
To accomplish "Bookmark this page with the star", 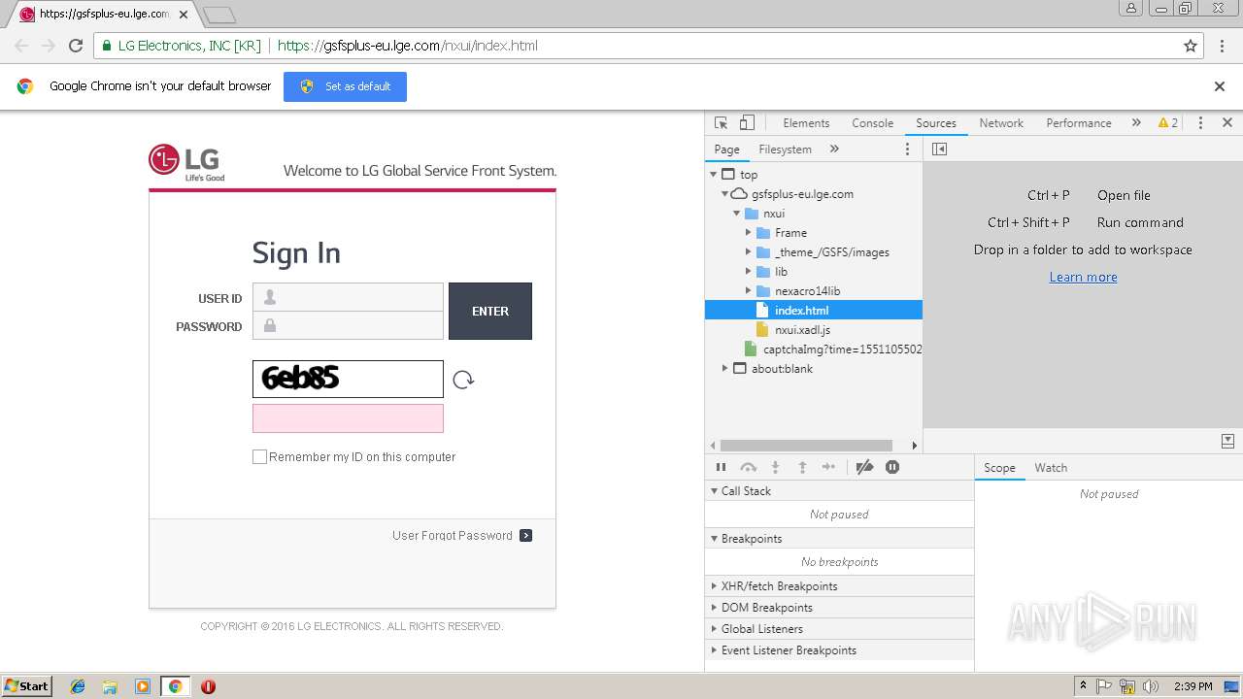I will (1191, 46).
